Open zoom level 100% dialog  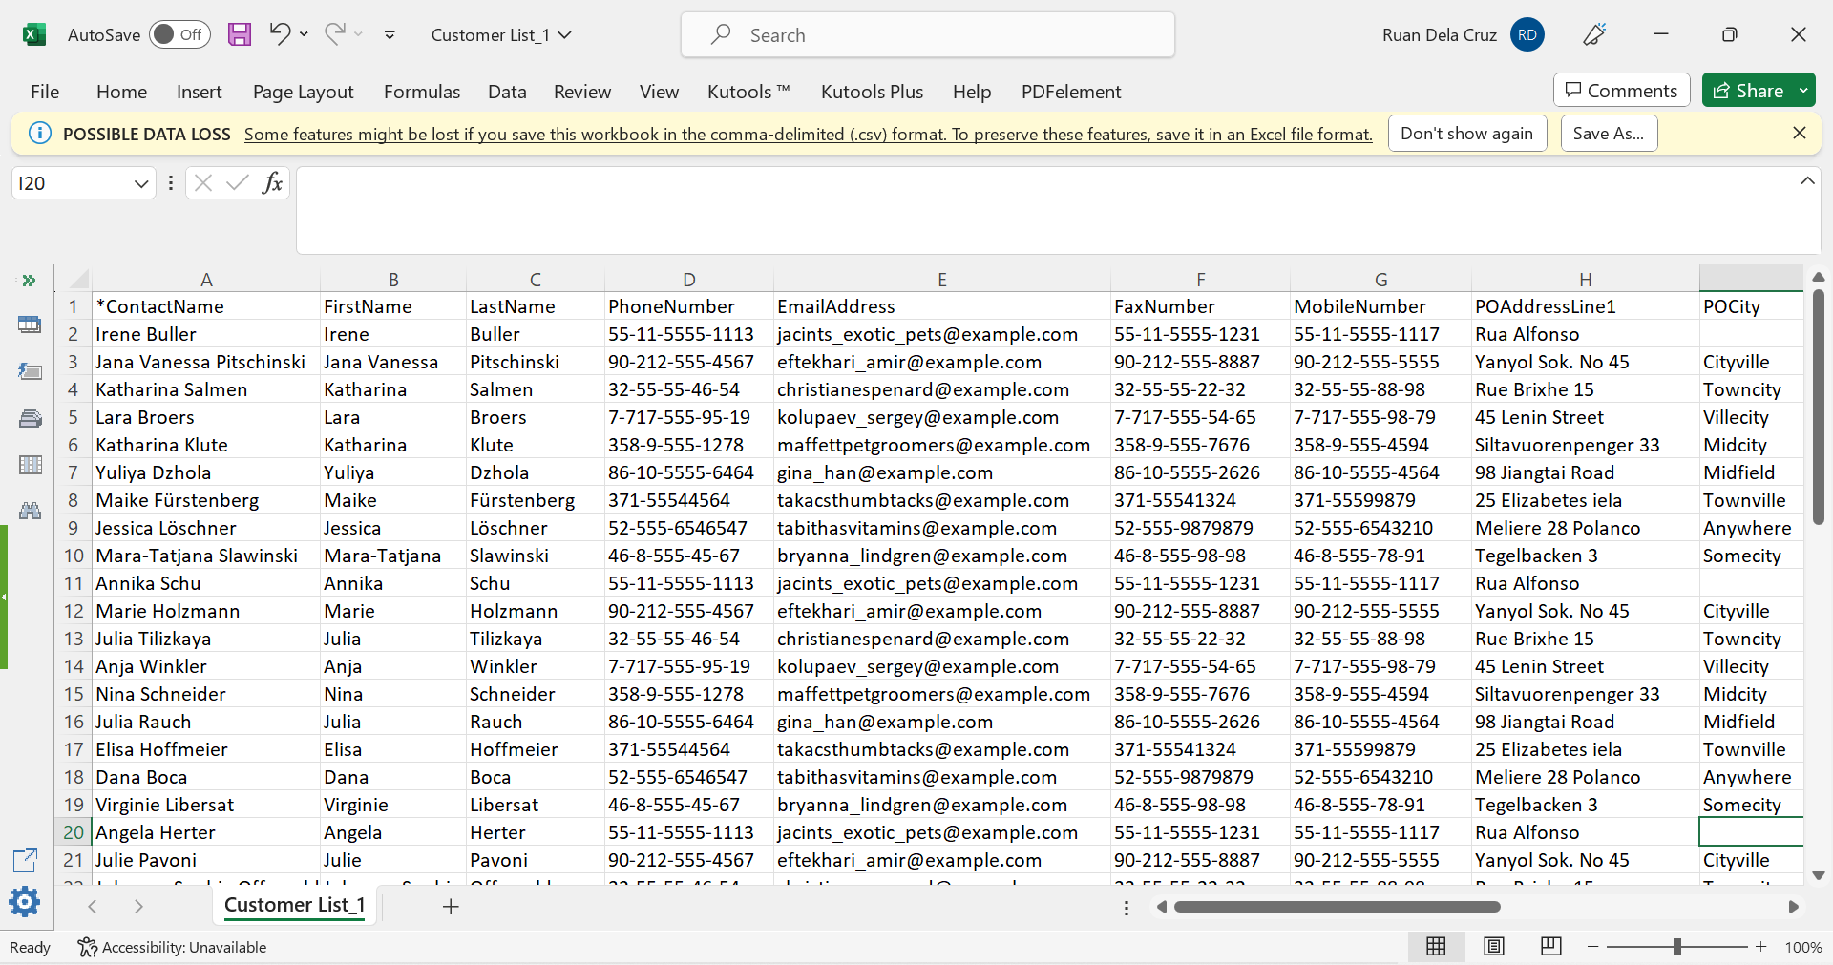point(1803,947)
